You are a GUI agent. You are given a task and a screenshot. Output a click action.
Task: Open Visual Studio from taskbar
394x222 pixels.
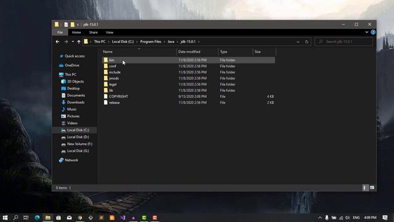click(x=123, y=218)
